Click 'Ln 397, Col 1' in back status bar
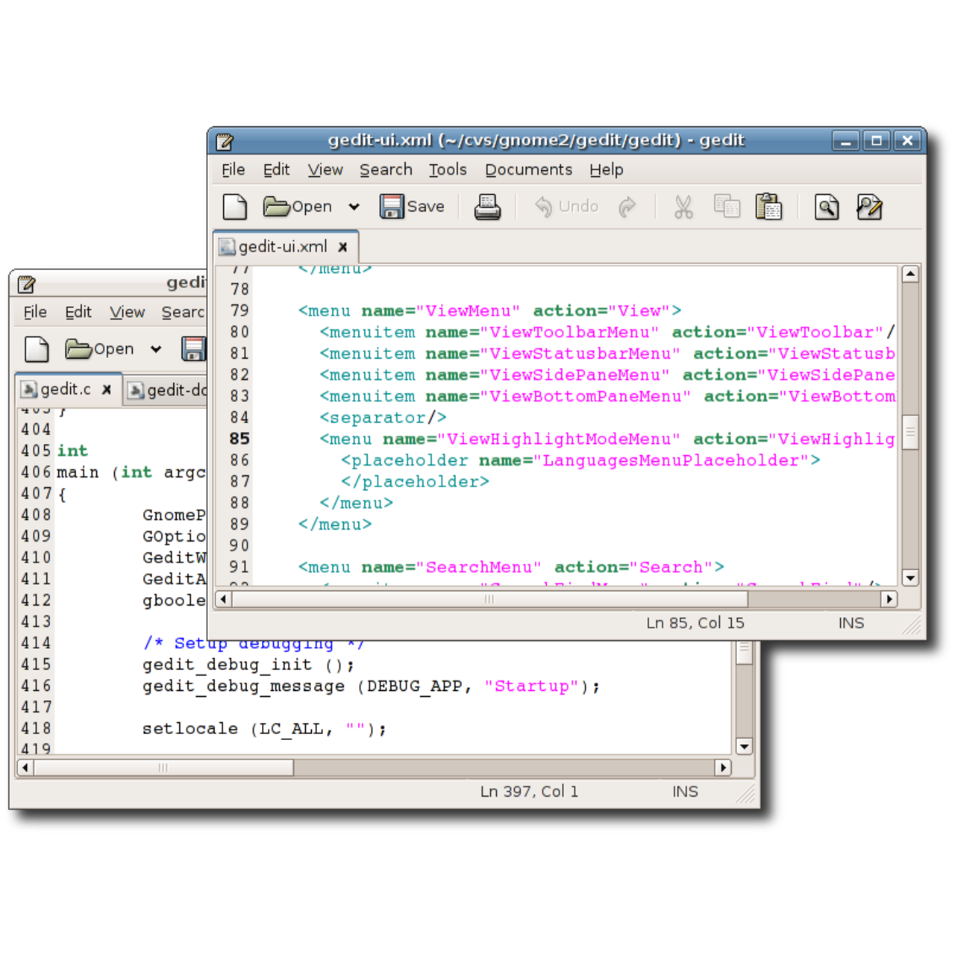The height and width of the screenshot is (955, 955). [x=530, y=792]
